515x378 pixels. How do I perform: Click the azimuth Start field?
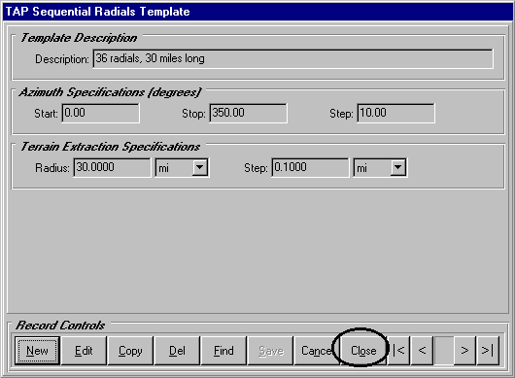pyautogui.click(x=100, y=114)
